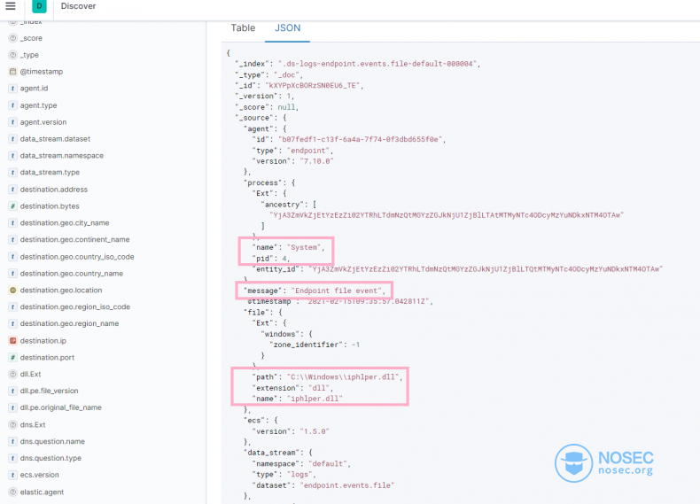The image size is (700, 504).
Task: Click the dns.question.name type icon
Action: pyautogui.click(x=13, y=441)
